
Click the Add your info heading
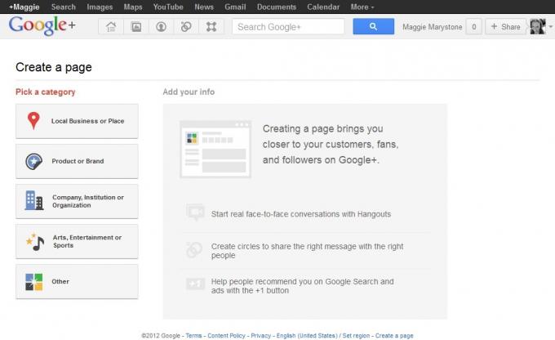point(189,92)
